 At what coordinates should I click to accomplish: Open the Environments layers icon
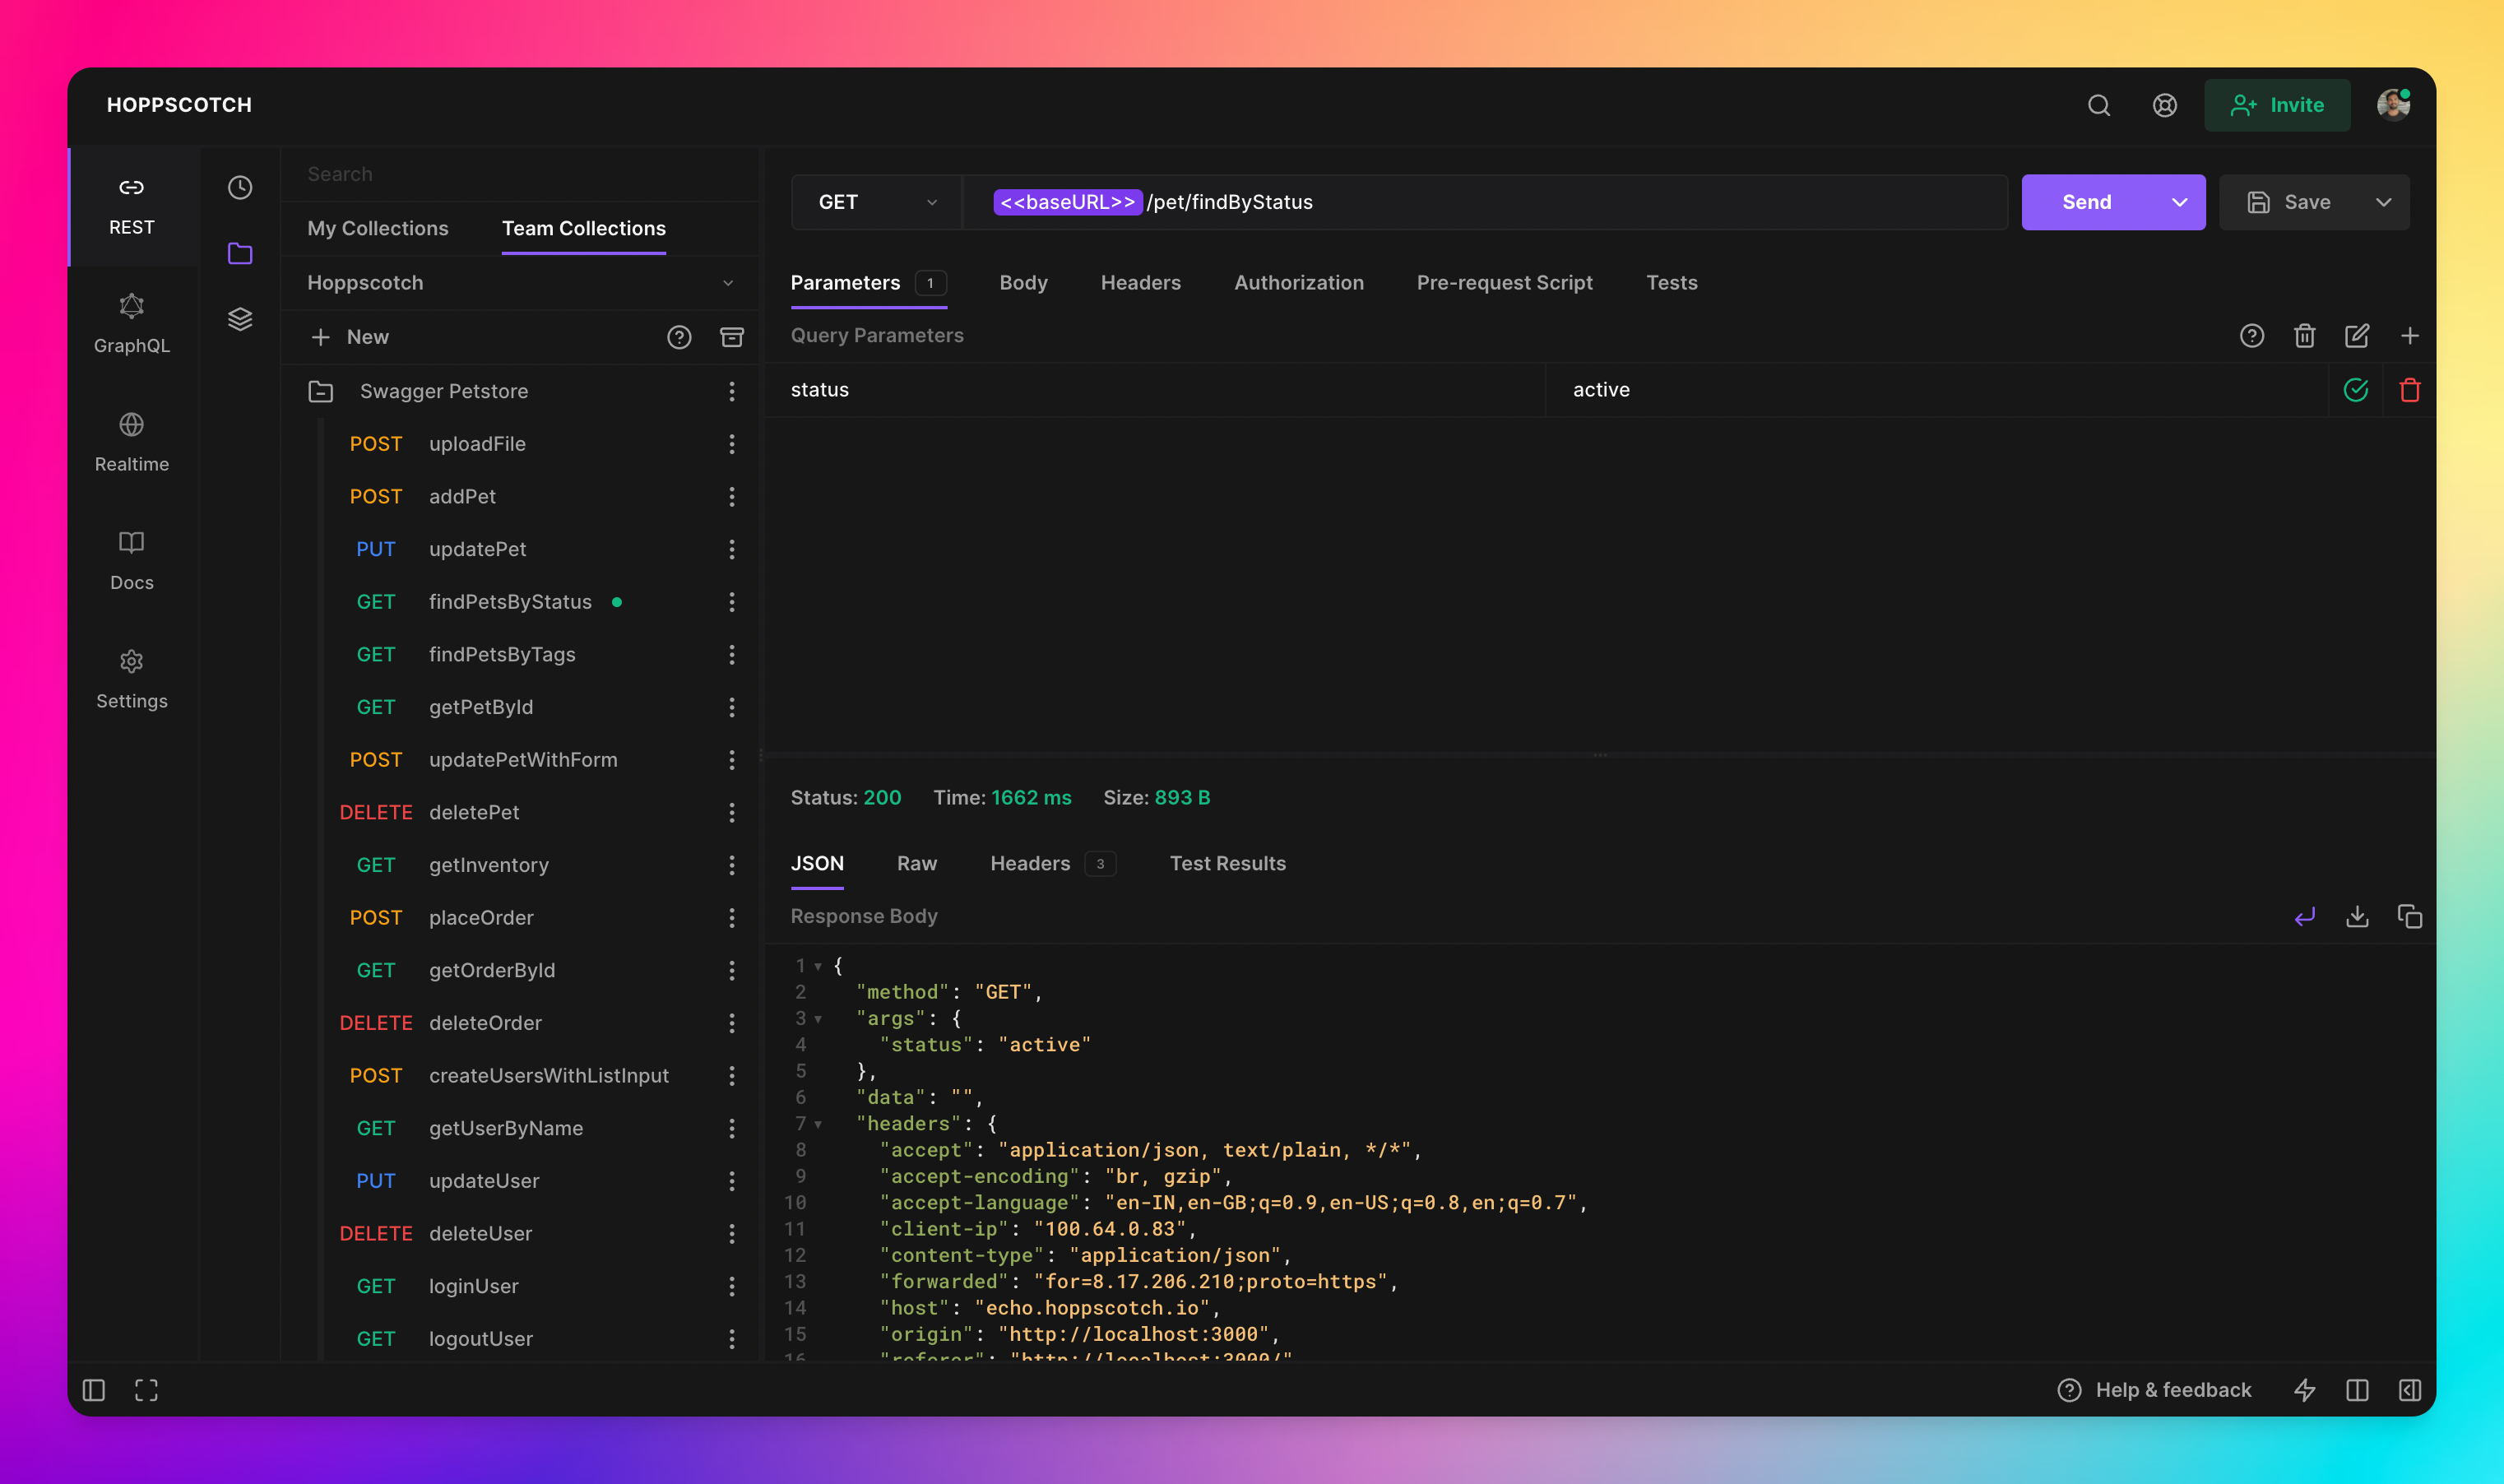click(239, 319)
